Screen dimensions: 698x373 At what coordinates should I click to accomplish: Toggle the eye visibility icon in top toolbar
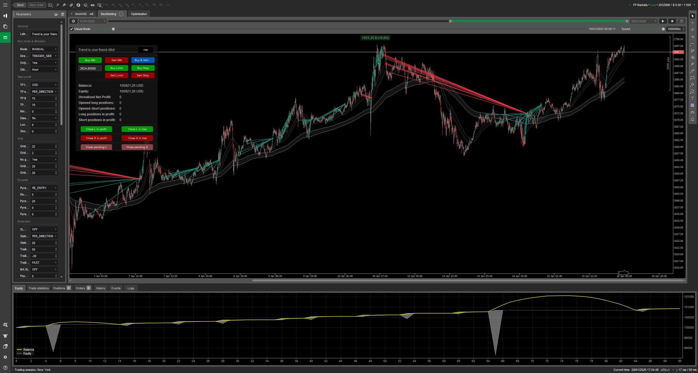[x=93, y=5]
